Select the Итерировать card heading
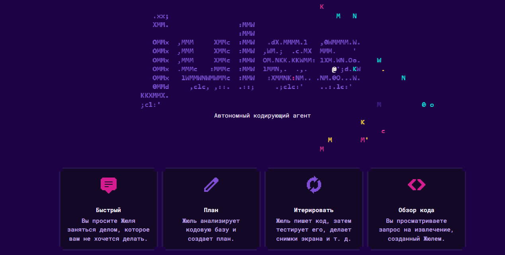505x255 pixels. (314, 210)
